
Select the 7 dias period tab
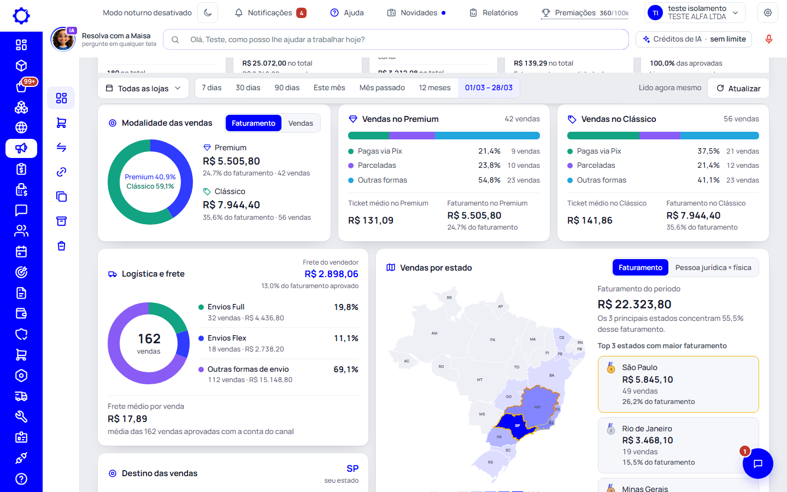pos(212,88)
